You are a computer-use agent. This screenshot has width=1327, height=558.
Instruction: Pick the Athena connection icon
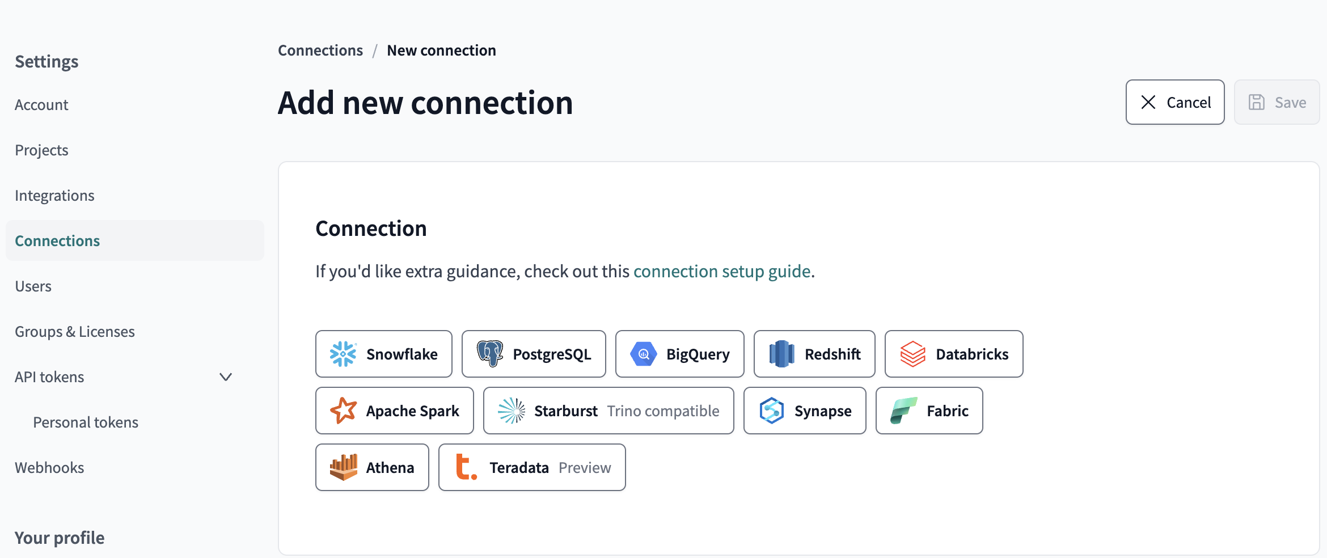point(343,467)
